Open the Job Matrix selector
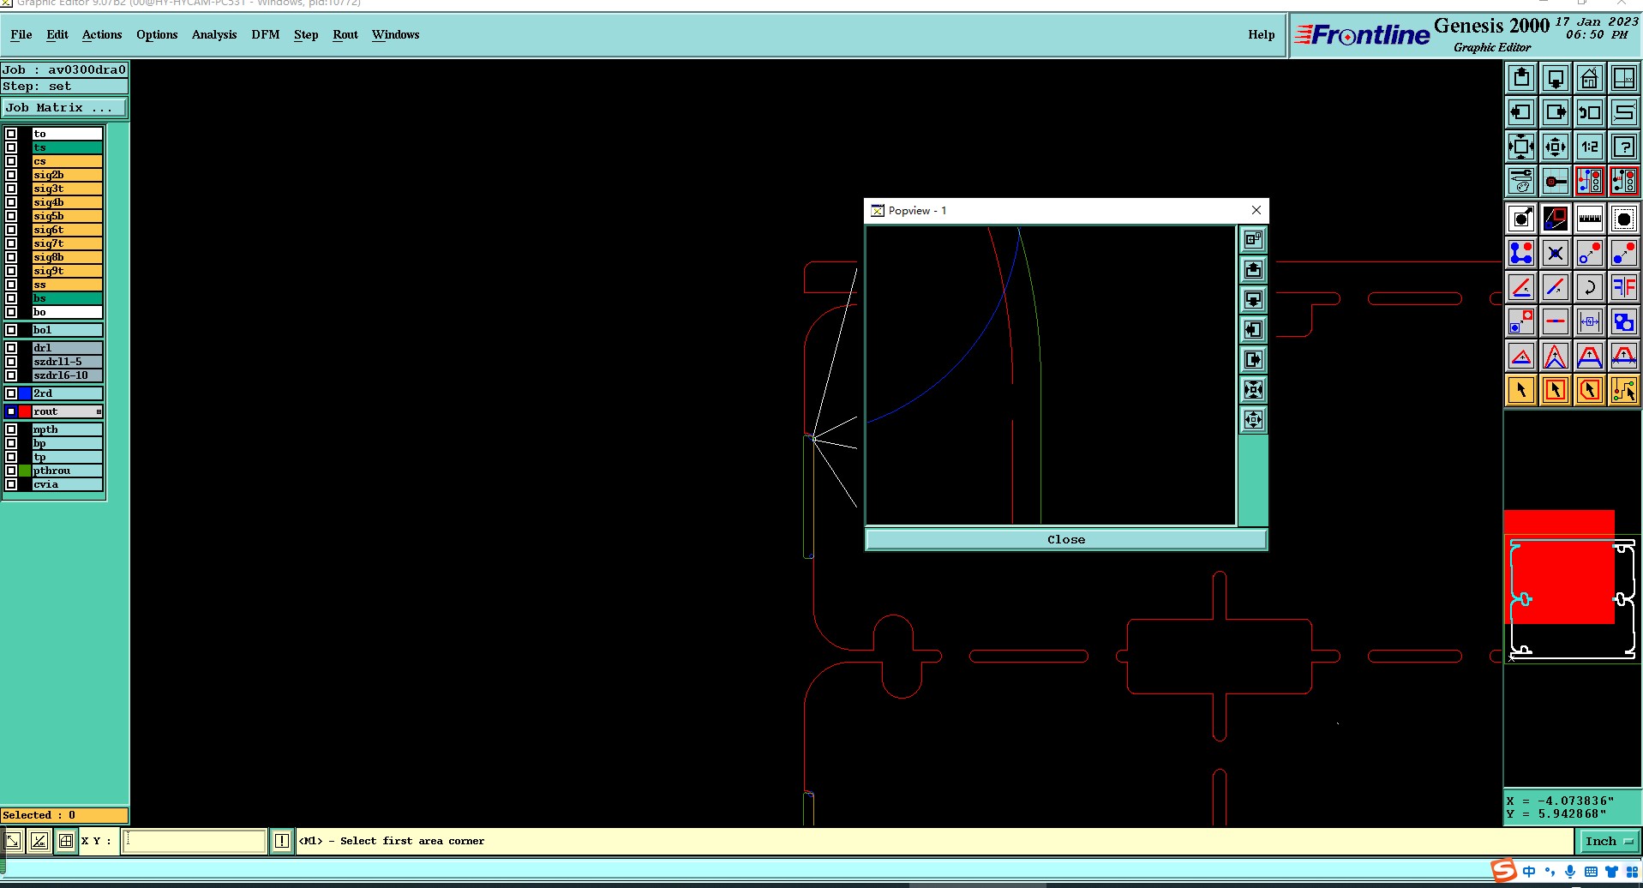 coord(63,108)
